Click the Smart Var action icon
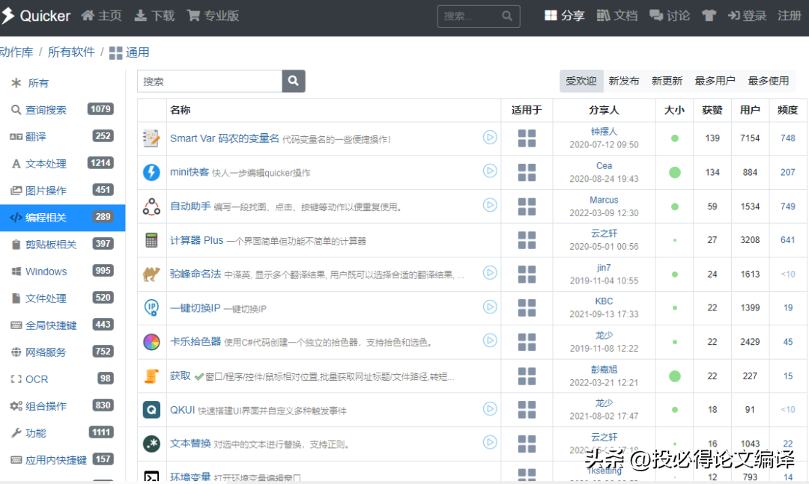The width and height of the screenshot is (809, 484). (x=151, y=138)
